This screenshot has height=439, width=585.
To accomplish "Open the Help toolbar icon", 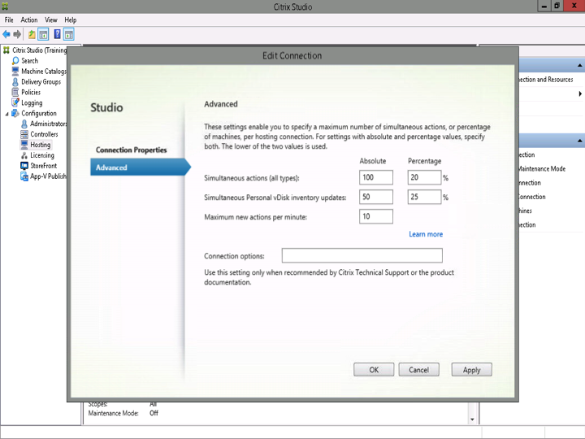I will click(58, 34).
